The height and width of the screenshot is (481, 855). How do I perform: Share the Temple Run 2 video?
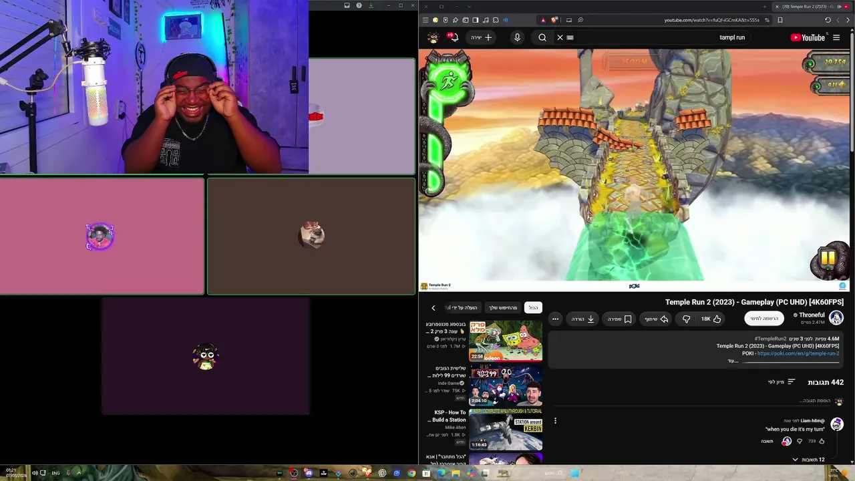click(656, 319)
